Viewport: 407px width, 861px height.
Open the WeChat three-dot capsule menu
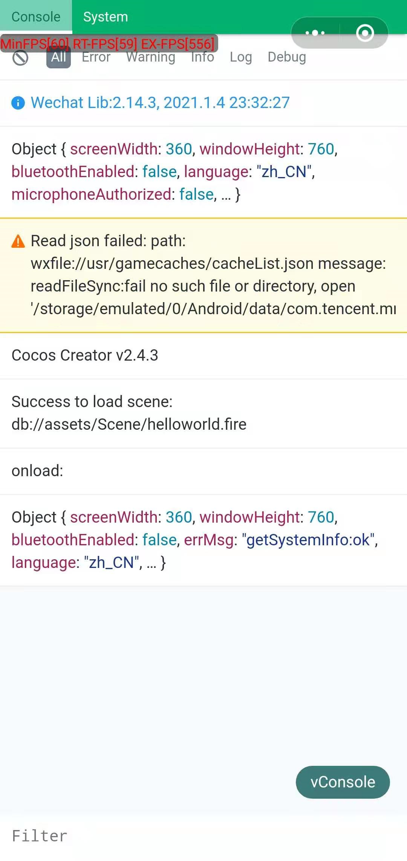click(x=315, y=33)
